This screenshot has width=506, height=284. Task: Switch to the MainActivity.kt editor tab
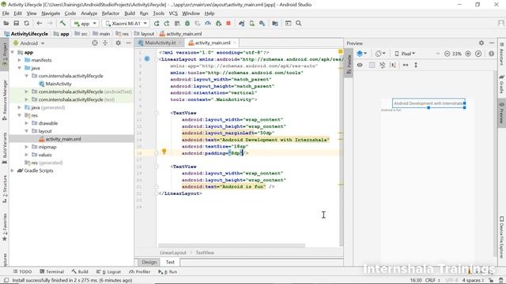(160, 43)
